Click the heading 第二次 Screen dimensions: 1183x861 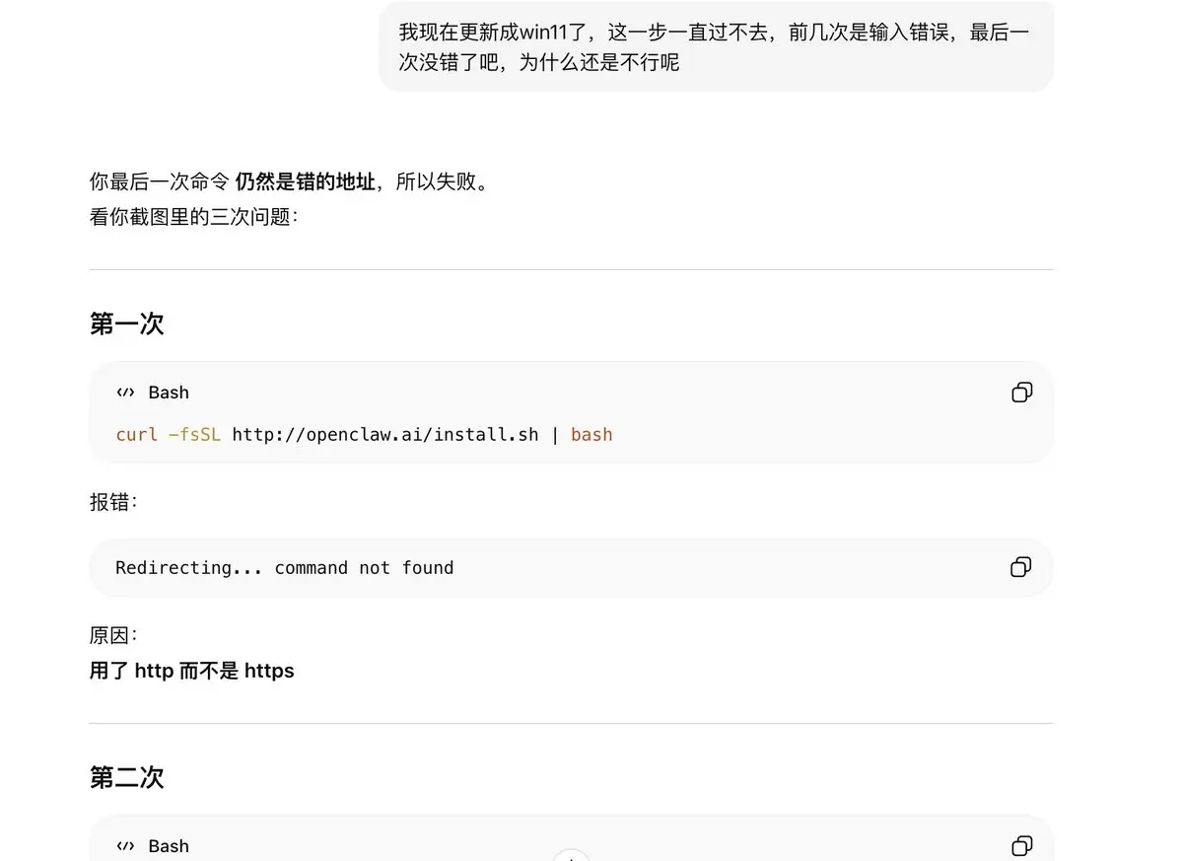click(126, 777)
